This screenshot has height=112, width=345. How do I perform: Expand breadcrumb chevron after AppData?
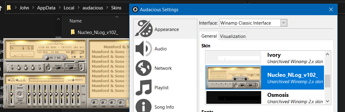[59, 8]
